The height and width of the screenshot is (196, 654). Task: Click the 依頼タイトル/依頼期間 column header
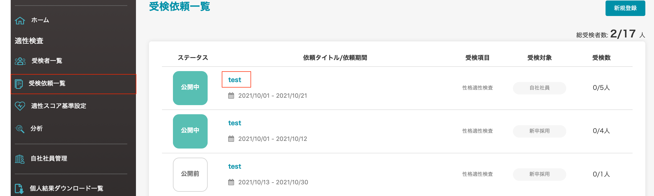pyautogui.click(x=335, y=58)
